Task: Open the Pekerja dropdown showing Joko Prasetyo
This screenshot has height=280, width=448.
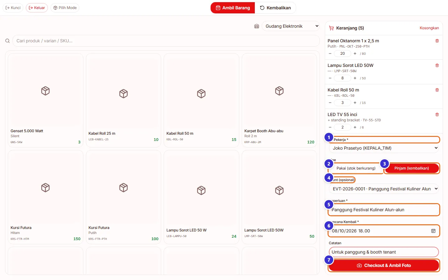Action: [384, 148]
